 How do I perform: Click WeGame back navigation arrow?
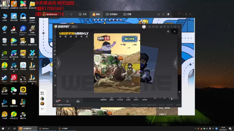[x=67, y=14]
